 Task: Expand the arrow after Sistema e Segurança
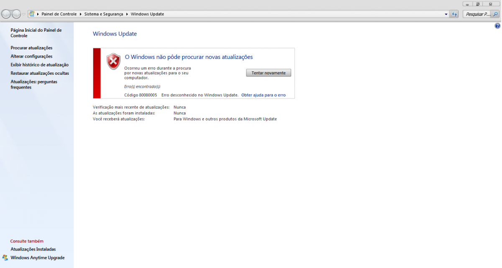[x=127, y=14]
